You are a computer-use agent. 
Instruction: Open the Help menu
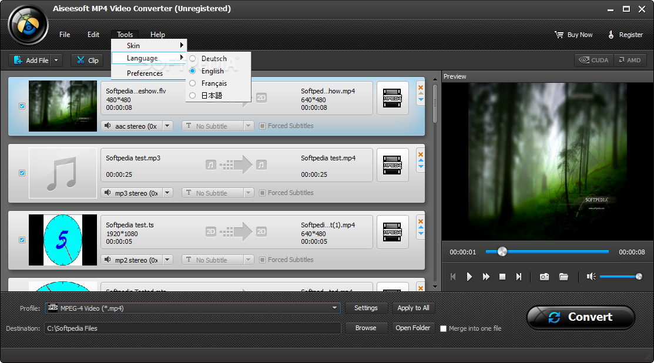point(157,35)
